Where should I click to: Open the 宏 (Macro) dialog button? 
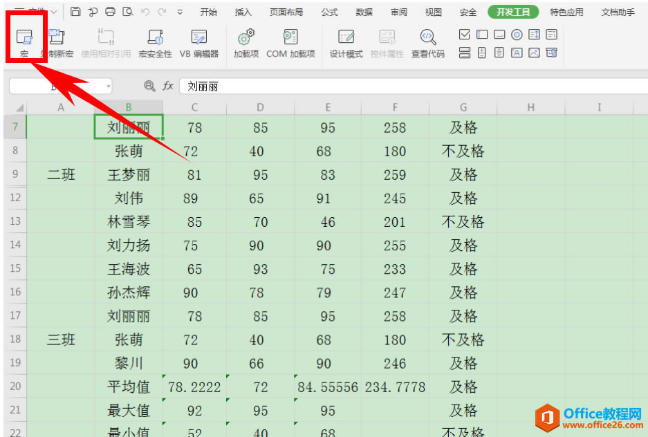click(24, 43)
